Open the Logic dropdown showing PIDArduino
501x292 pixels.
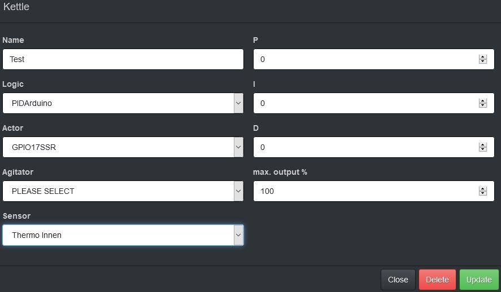point(123,103)
